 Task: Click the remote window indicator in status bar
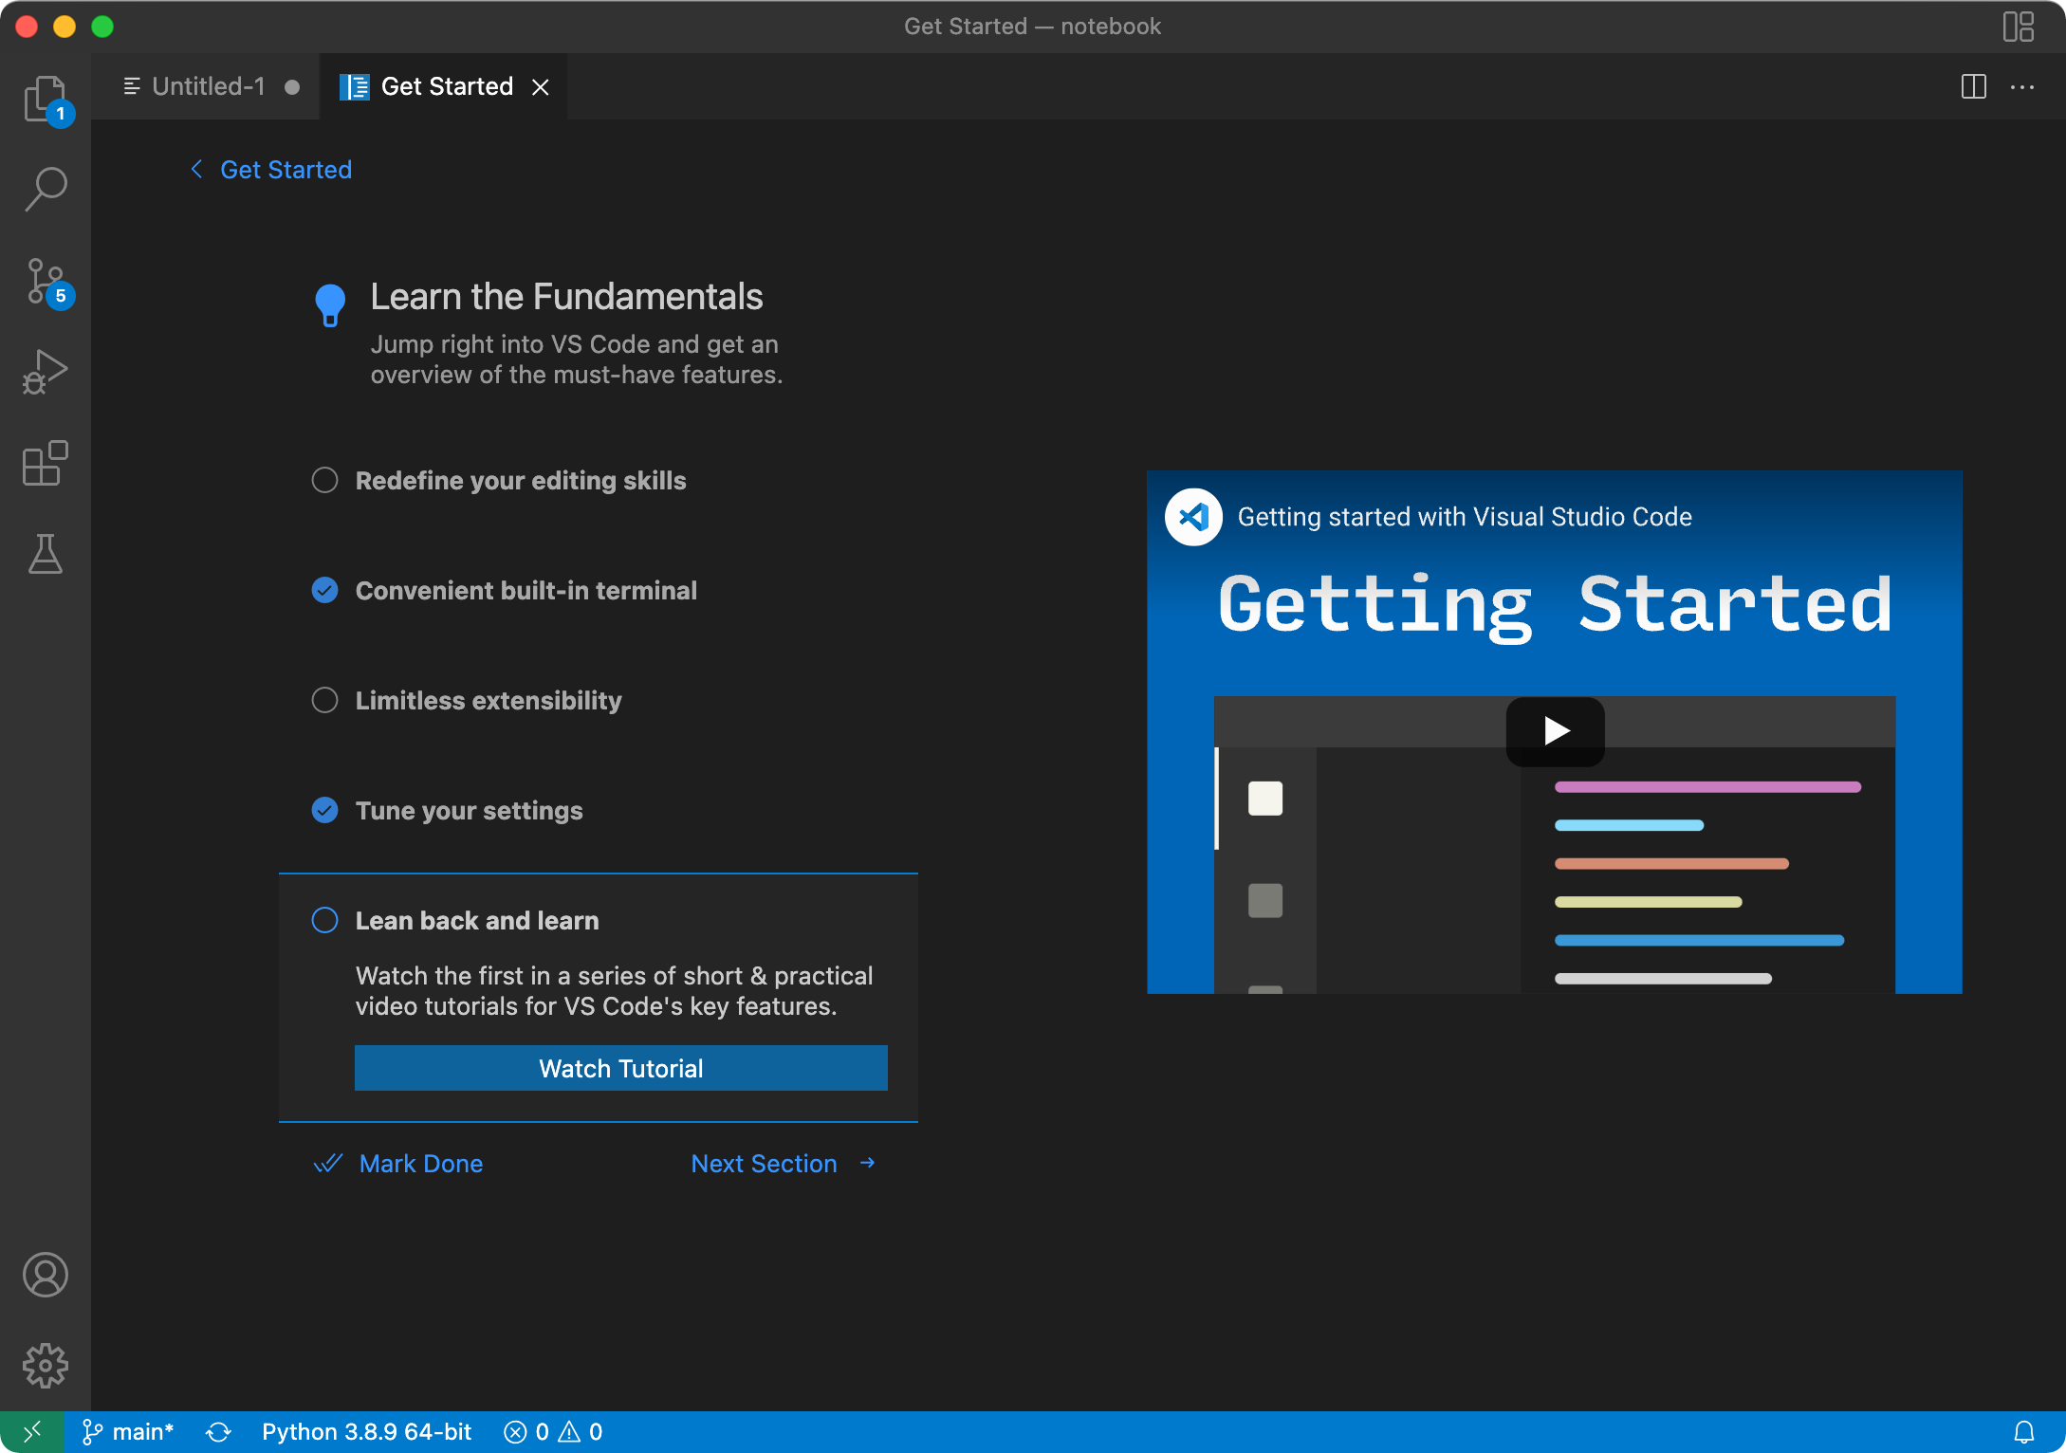[32, 1432]
